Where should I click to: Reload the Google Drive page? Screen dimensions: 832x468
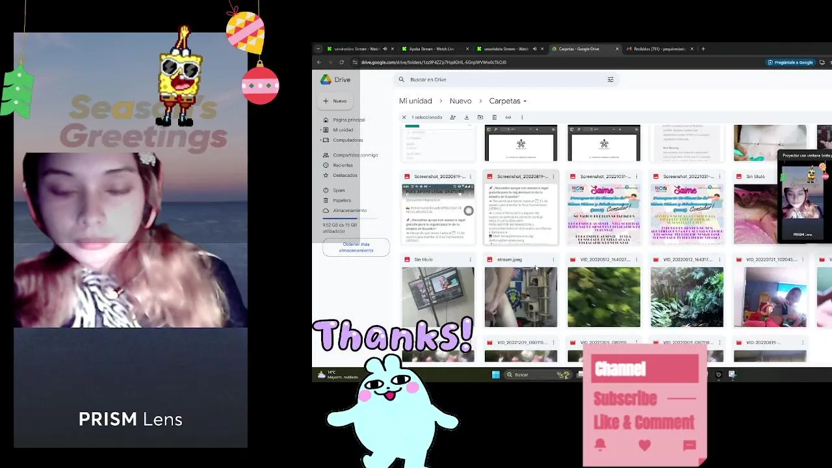tap(341, 62)
